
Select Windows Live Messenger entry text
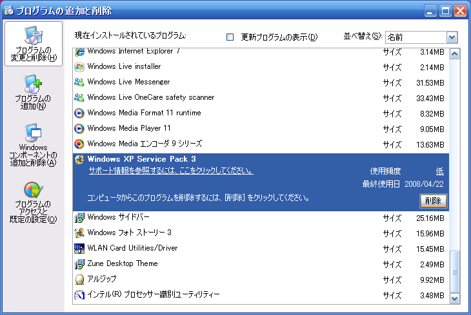(128, 82)
